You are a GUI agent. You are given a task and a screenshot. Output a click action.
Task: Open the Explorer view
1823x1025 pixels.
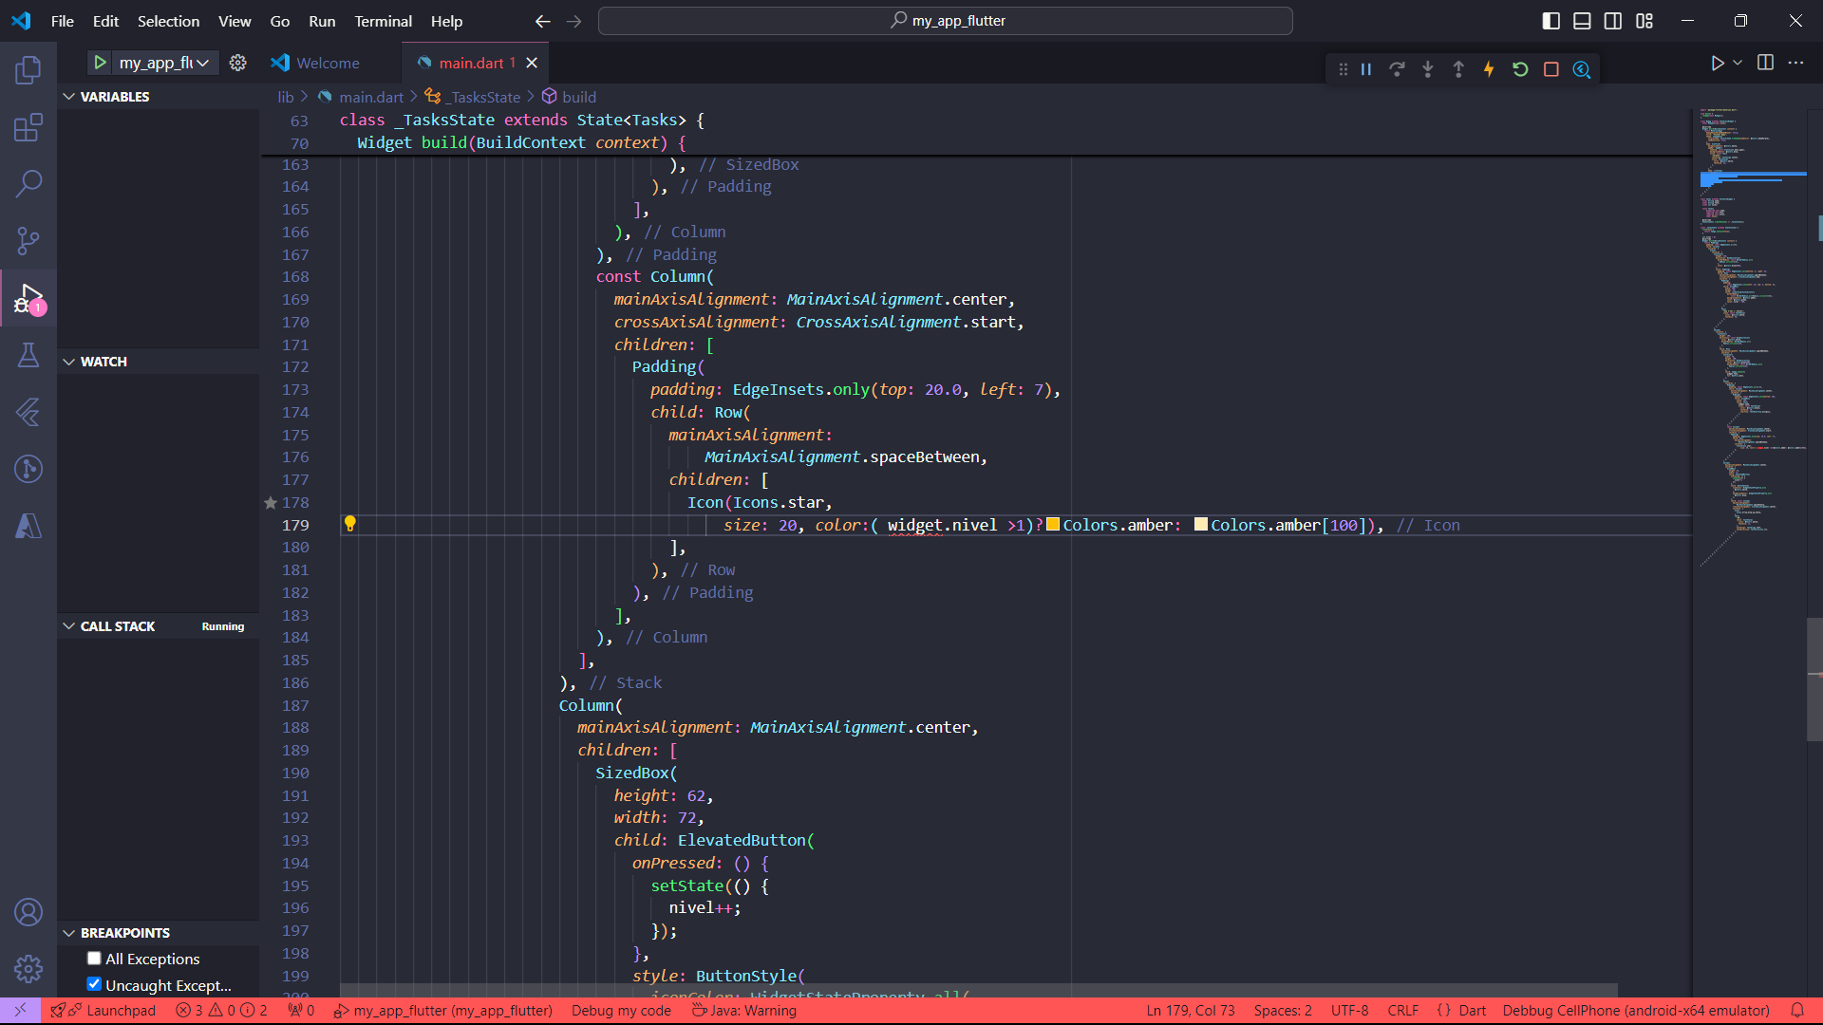(x=28, y=70)
